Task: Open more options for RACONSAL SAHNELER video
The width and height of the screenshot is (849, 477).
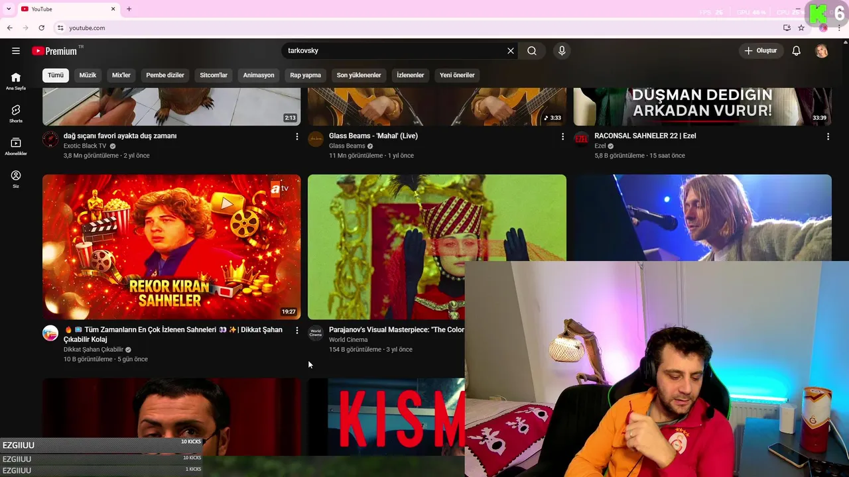Action: (x=828, y=136)
